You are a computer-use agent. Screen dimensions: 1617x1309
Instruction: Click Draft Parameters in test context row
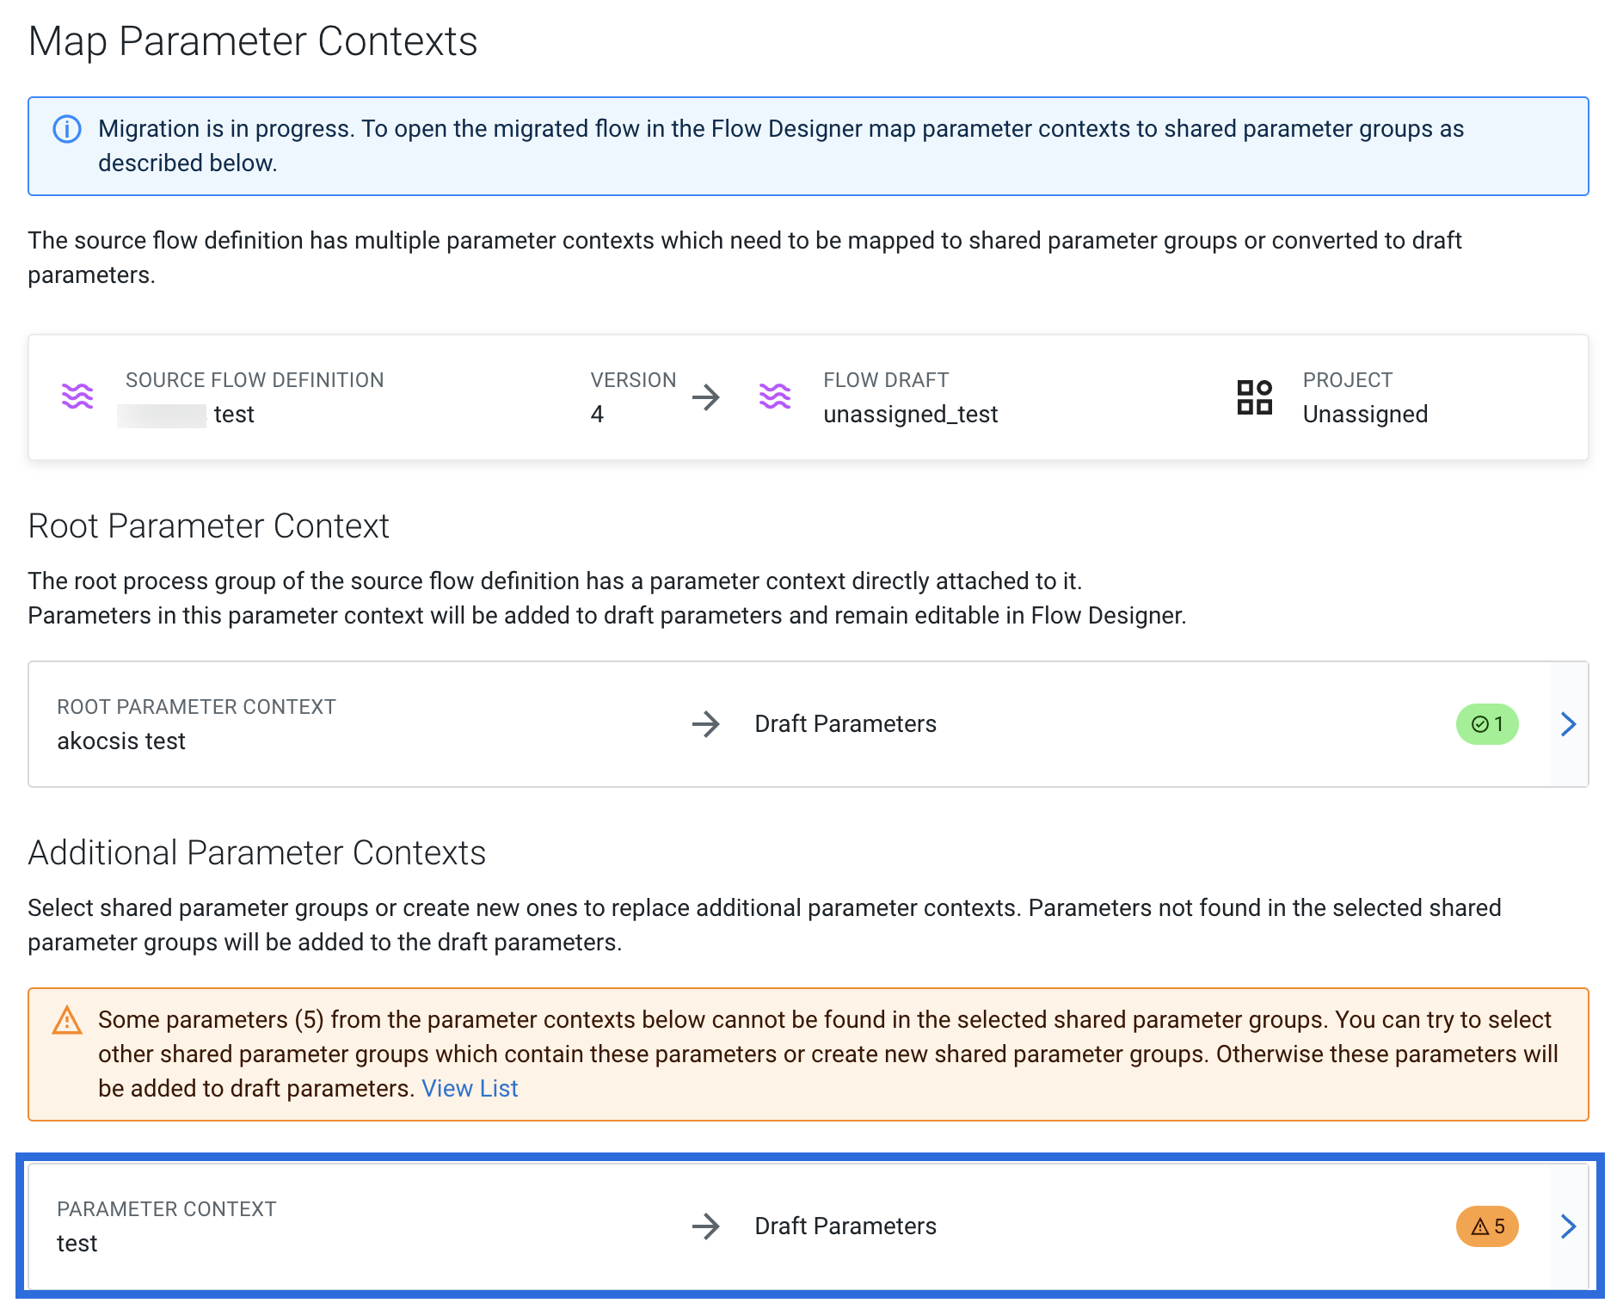tap(845, 1226)
